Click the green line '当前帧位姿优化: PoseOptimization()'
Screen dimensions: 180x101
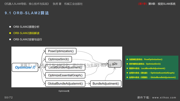146,59
